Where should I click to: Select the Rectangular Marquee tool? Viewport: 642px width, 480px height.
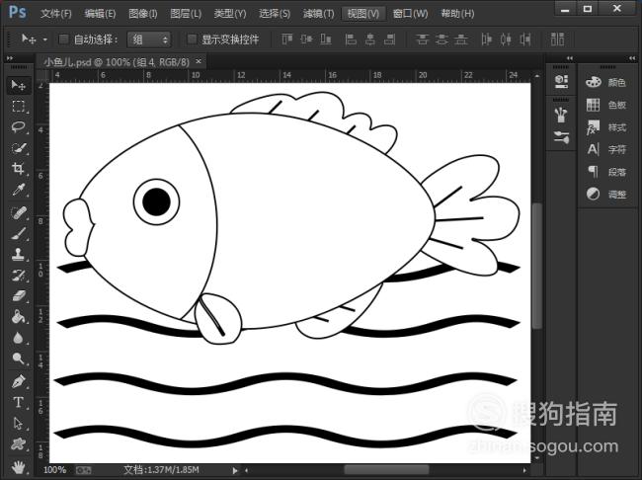19,106
